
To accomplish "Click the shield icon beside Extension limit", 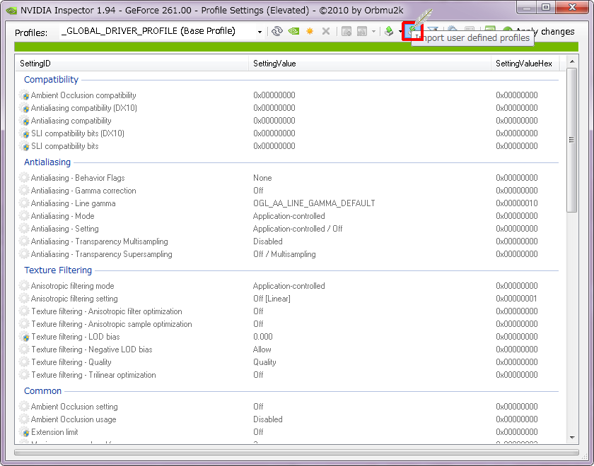I will pyautogui.click(x=24, y=432).
